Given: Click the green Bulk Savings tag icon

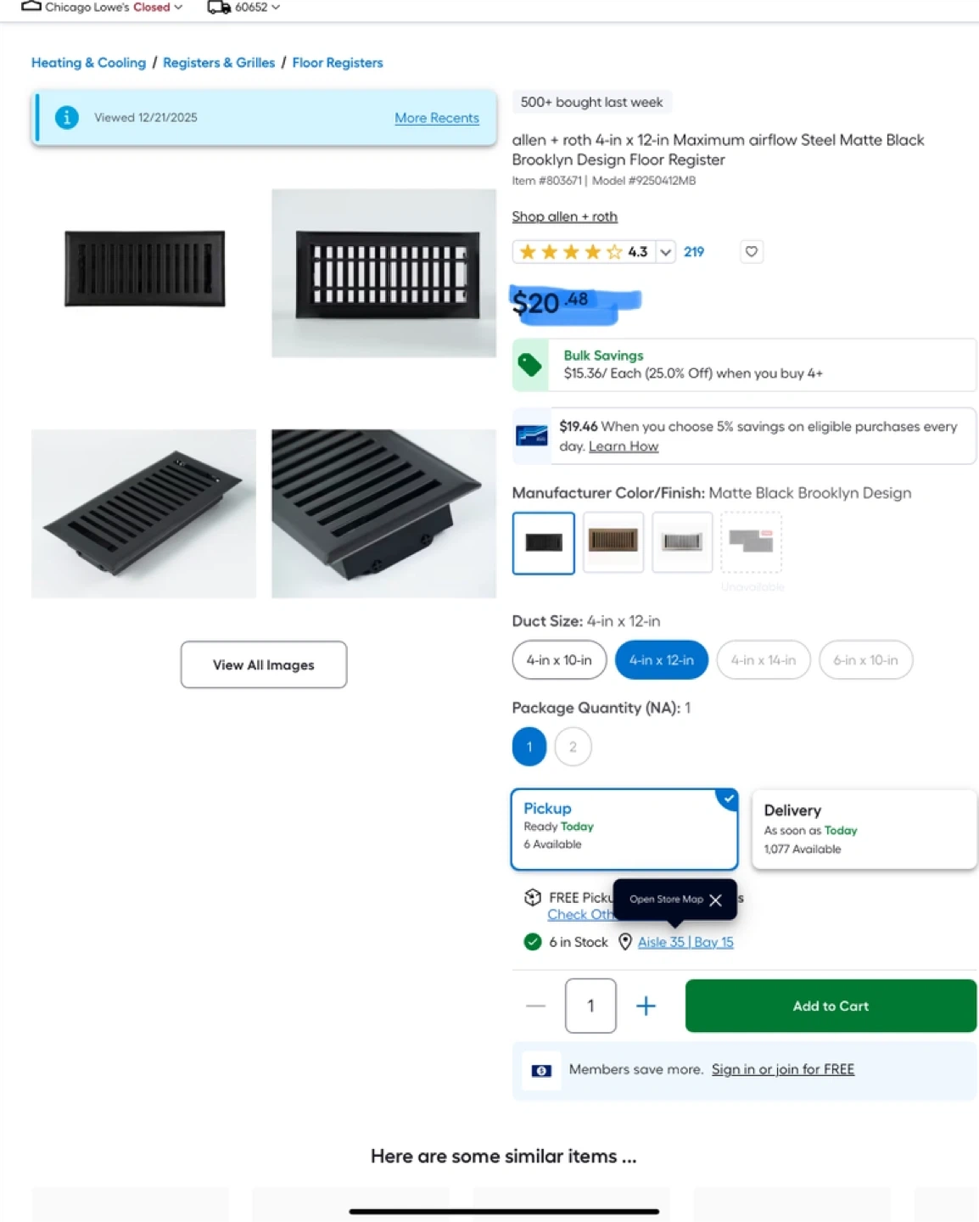Looking at the screenshot, I should coord(530,365).
